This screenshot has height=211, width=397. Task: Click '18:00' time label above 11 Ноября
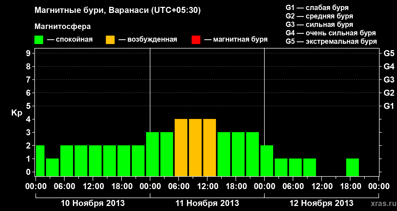[x=236, y=186]
